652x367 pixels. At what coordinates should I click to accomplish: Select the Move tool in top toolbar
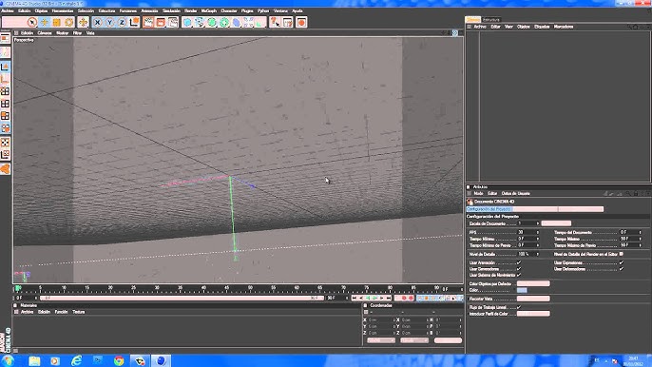(44, 22)
